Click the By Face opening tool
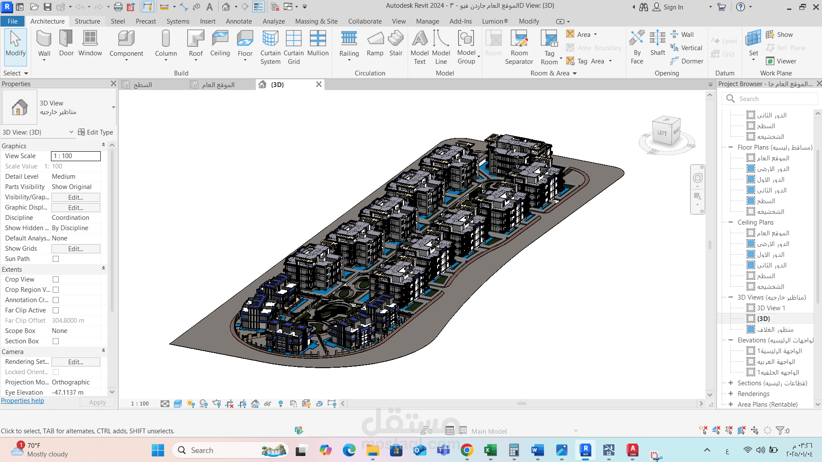822x462 pixels. point(637,48)
